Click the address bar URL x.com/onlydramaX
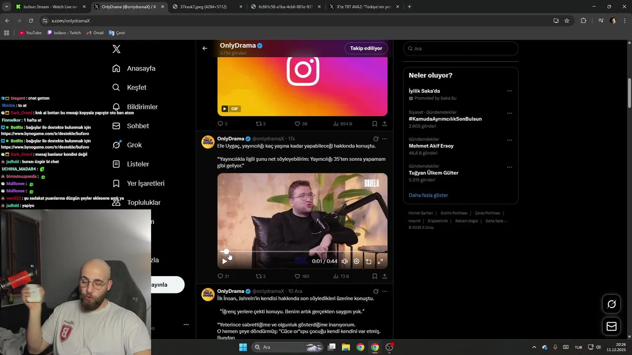632x355 pixels. click(x=71, y=21)
